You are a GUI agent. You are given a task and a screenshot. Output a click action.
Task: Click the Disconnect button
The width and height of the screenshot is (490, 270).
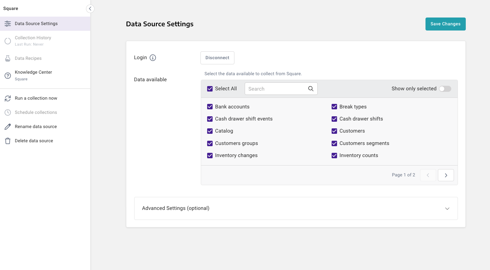217,58
